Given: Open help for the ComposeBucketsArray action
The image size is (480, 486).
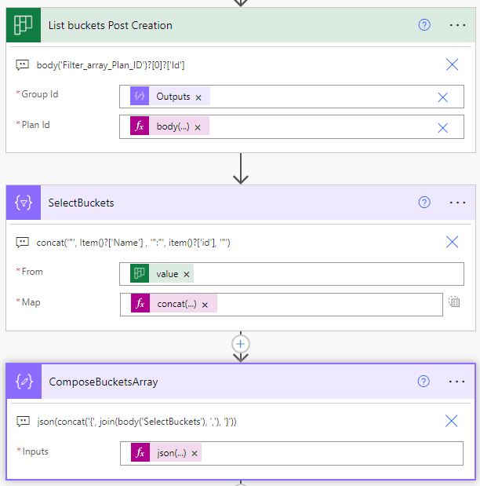Looking at the screenshot, I should (x=424, y=382).
